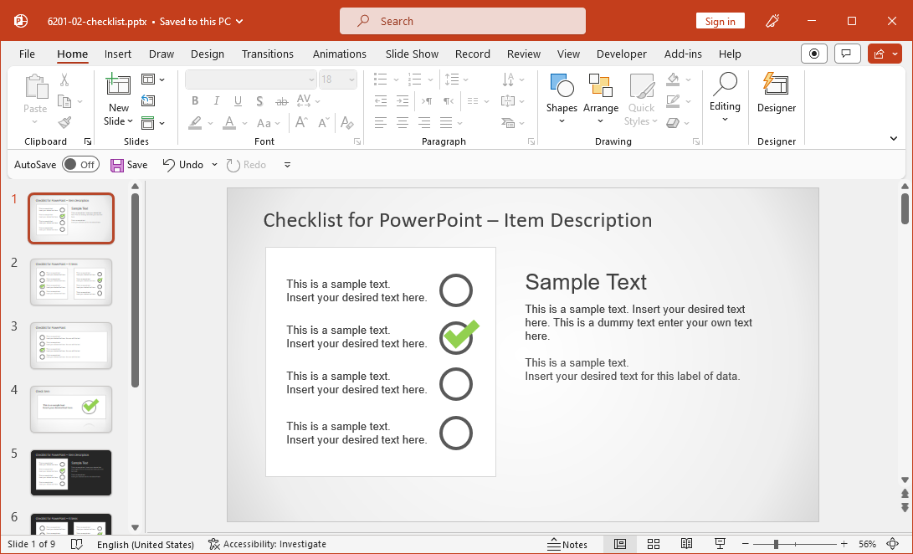Toggle AutoSave on

tap(80, 164)
